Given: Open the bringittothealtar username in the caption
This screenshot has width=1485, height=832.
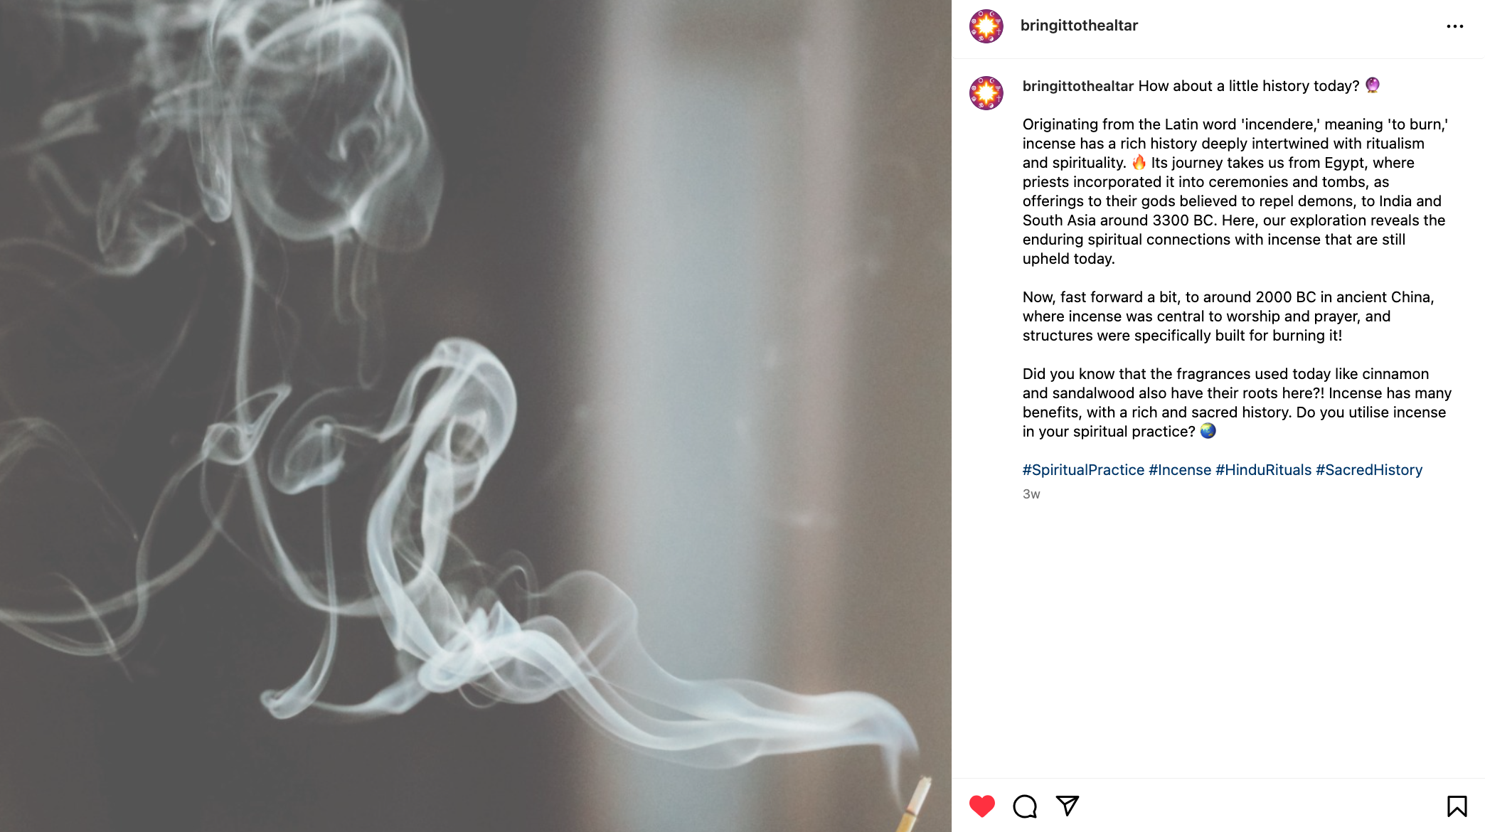Looking at the screenshot, I should pos(1077,86).
